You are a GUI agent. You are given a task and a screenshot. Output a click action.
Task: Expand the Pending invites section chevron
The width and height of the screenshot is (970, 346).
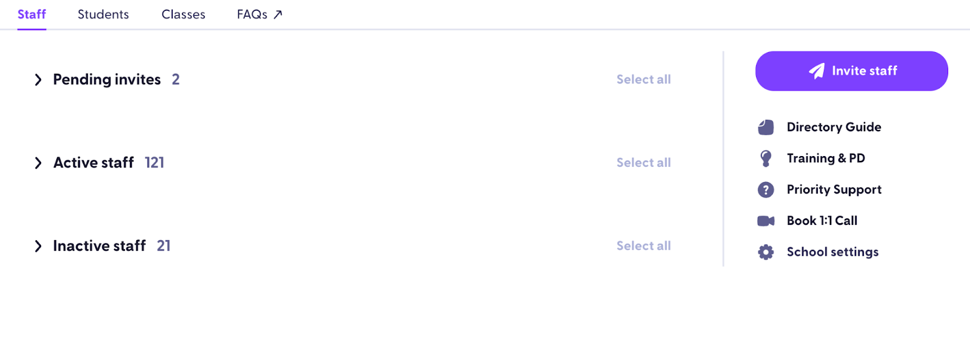point(38,80)
